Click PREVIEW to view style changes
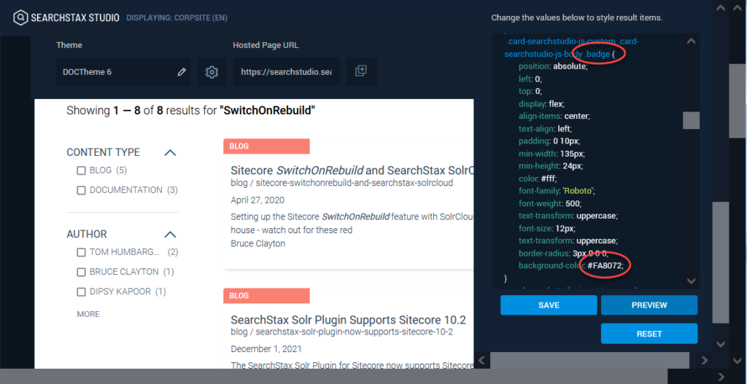This screenshot has width=747, height=384. coord(649,305)
